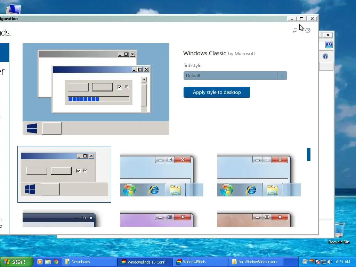Select the Windows Classic style thumbnail

pyautogui.click(x=64, y=175)
